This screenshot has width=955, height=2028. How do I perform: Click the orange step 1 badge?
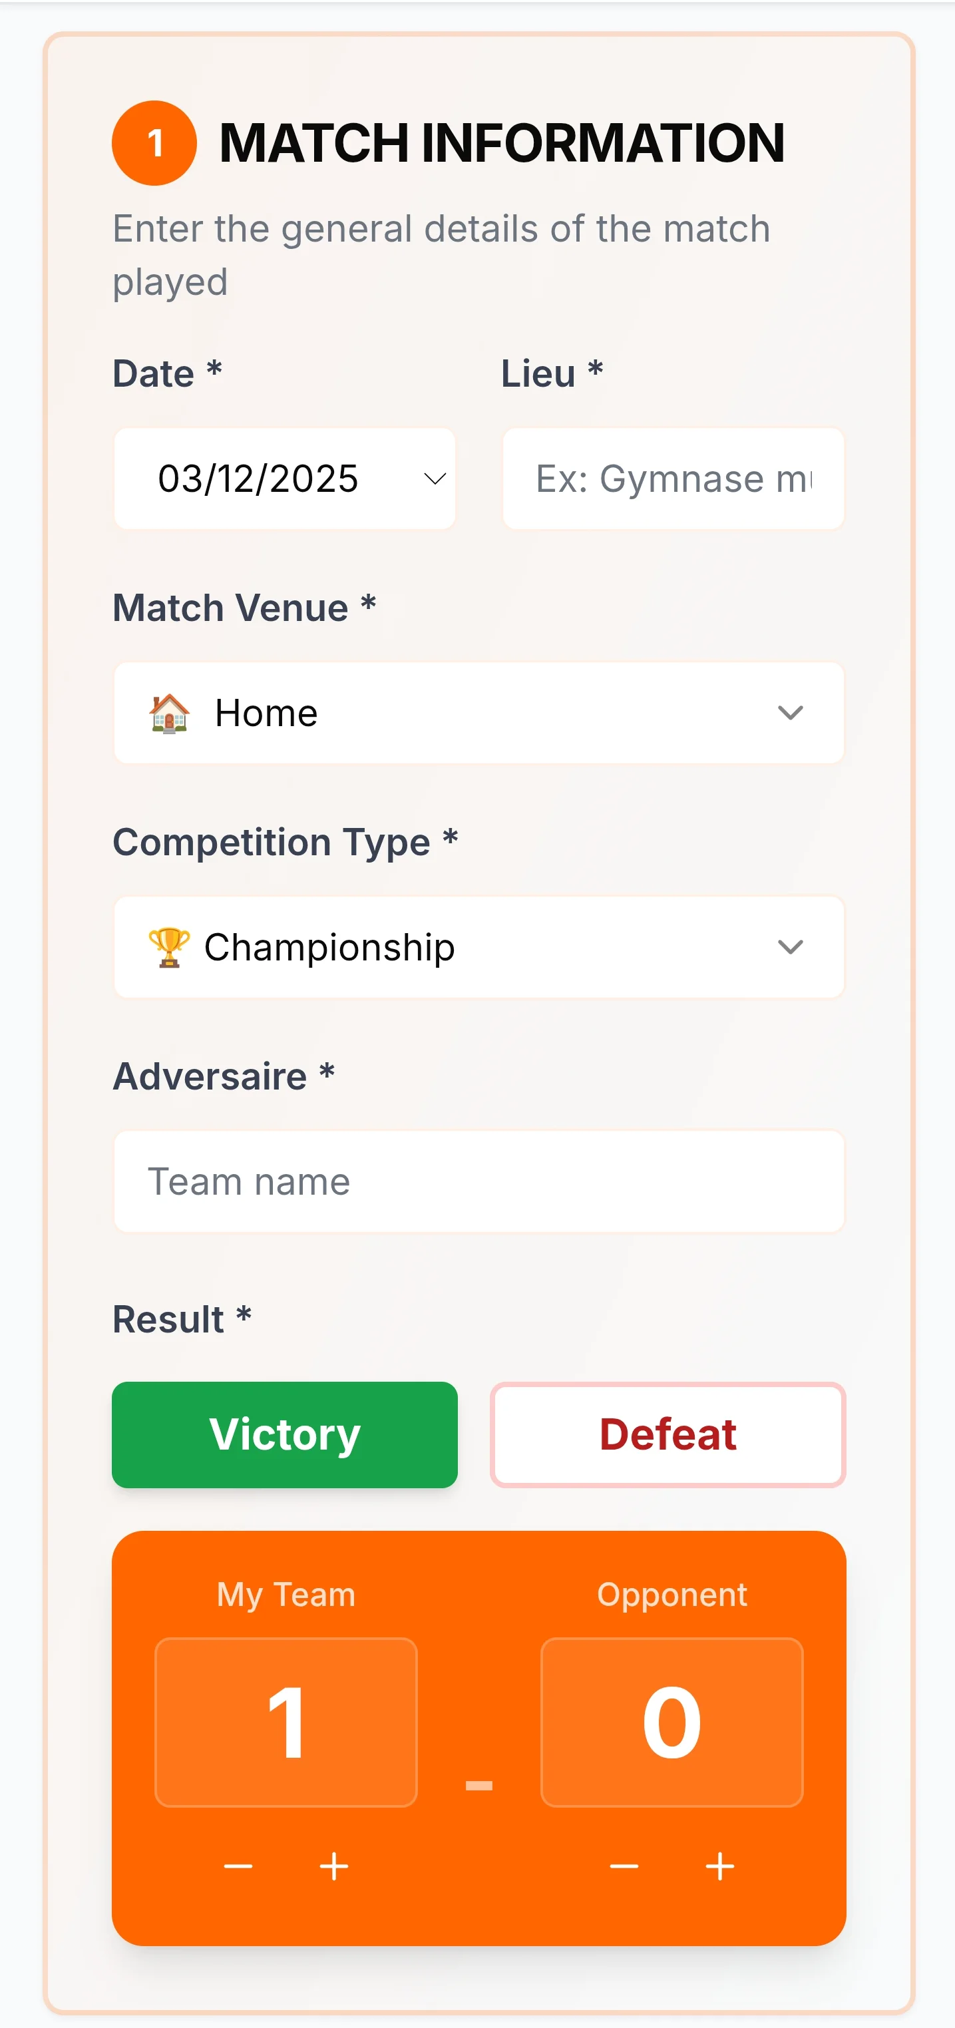154,143
